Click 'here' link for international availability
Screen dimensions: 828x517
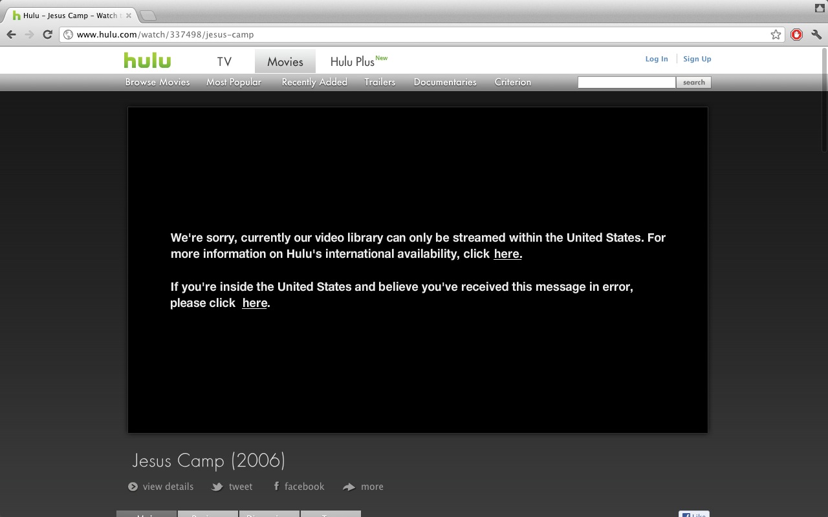508,254
